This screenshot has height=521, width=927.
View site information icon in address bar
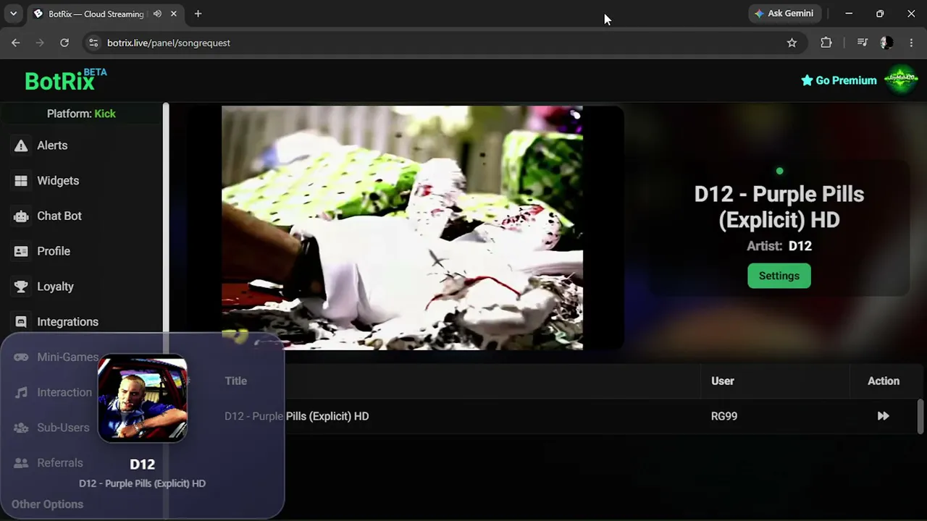tap(93, 43)
